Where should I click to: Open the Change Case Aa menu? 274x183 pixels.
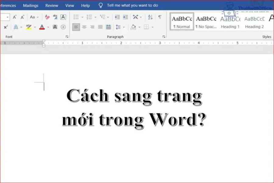click(x=34, y=17)
